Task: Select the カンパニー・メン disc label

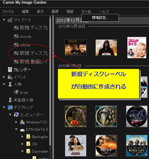Action: pos(137,146)
